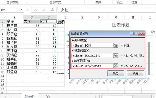Select column F header
The height and width of the screenshot is (98, 156).
pos(99,17)
